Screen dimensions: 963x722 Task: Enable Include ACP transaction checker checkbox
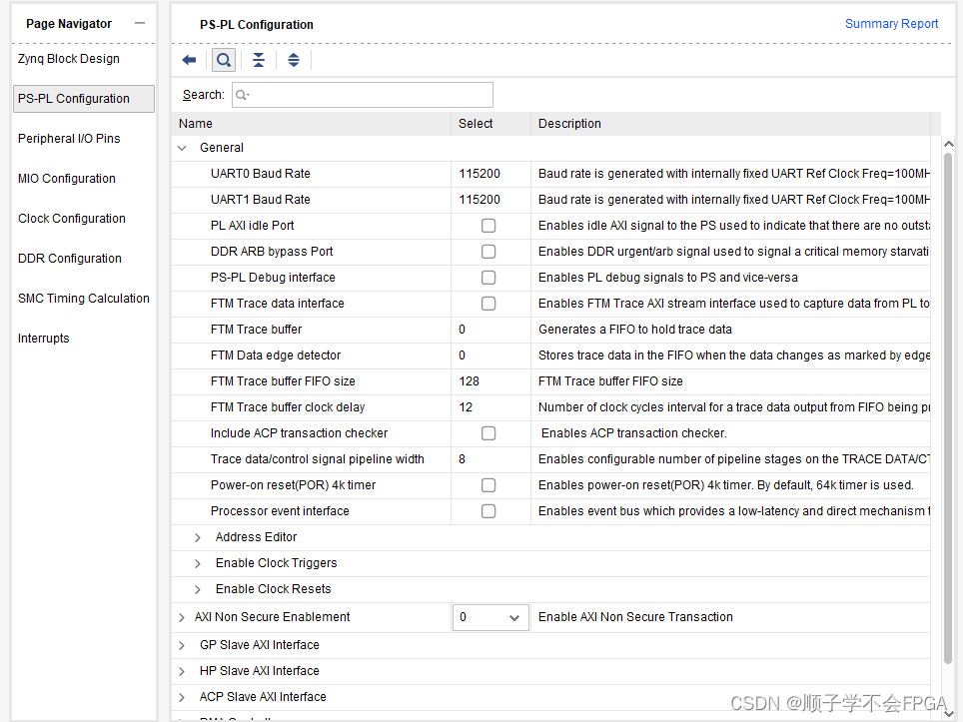point(488,432)
